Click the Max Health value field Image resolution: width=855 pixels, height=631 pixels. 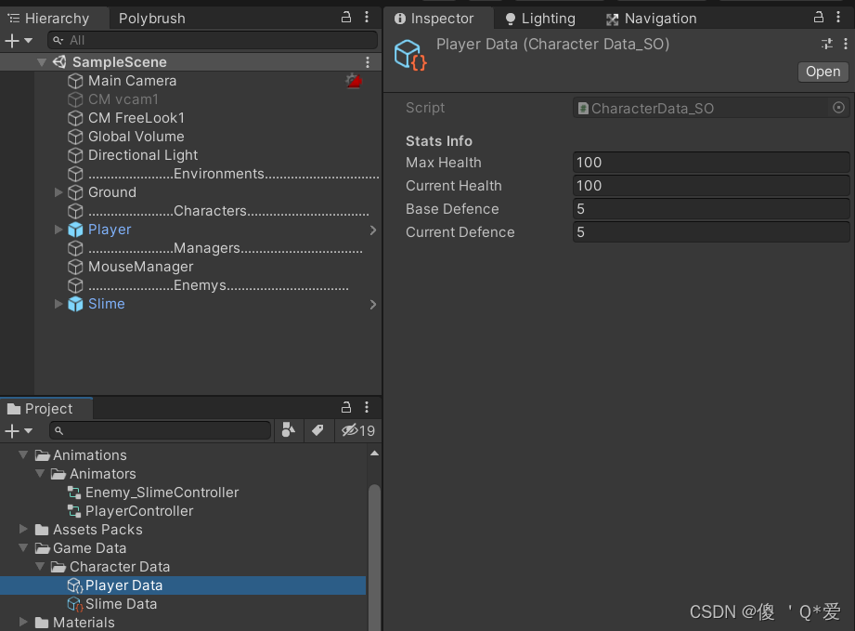(x=710, y=163)
